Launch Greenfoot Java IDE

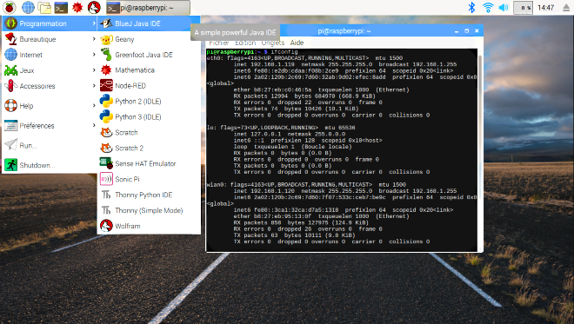149,55
